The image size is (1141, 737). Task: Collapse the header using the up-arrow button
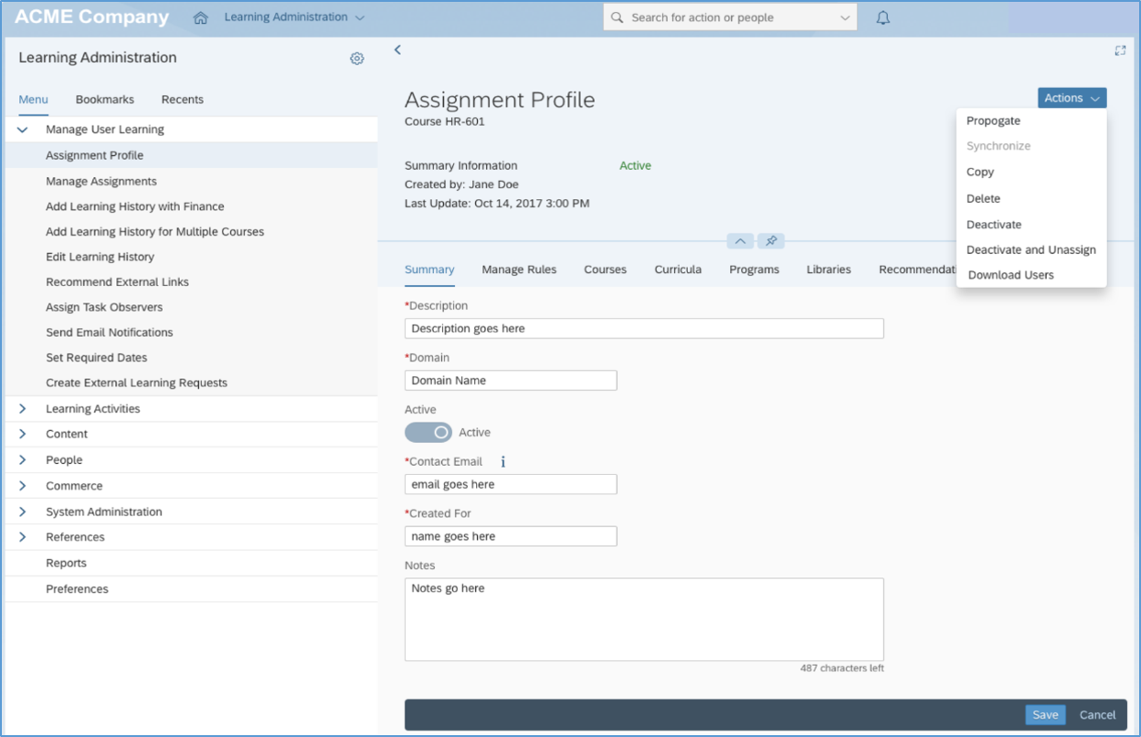740,241
